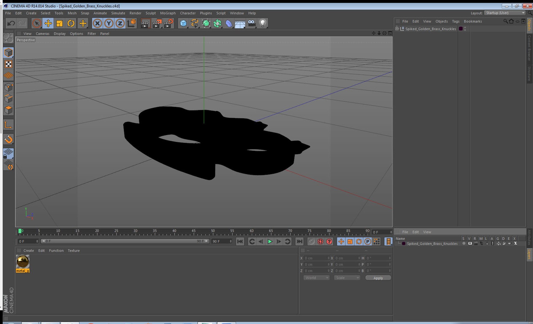Open the Content Browser side tab

[x=529, y=48]
